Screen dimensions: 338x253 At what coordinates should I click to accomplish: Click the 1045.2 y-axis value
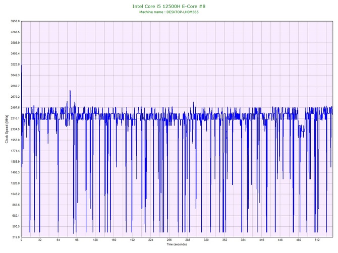[15, 194]
